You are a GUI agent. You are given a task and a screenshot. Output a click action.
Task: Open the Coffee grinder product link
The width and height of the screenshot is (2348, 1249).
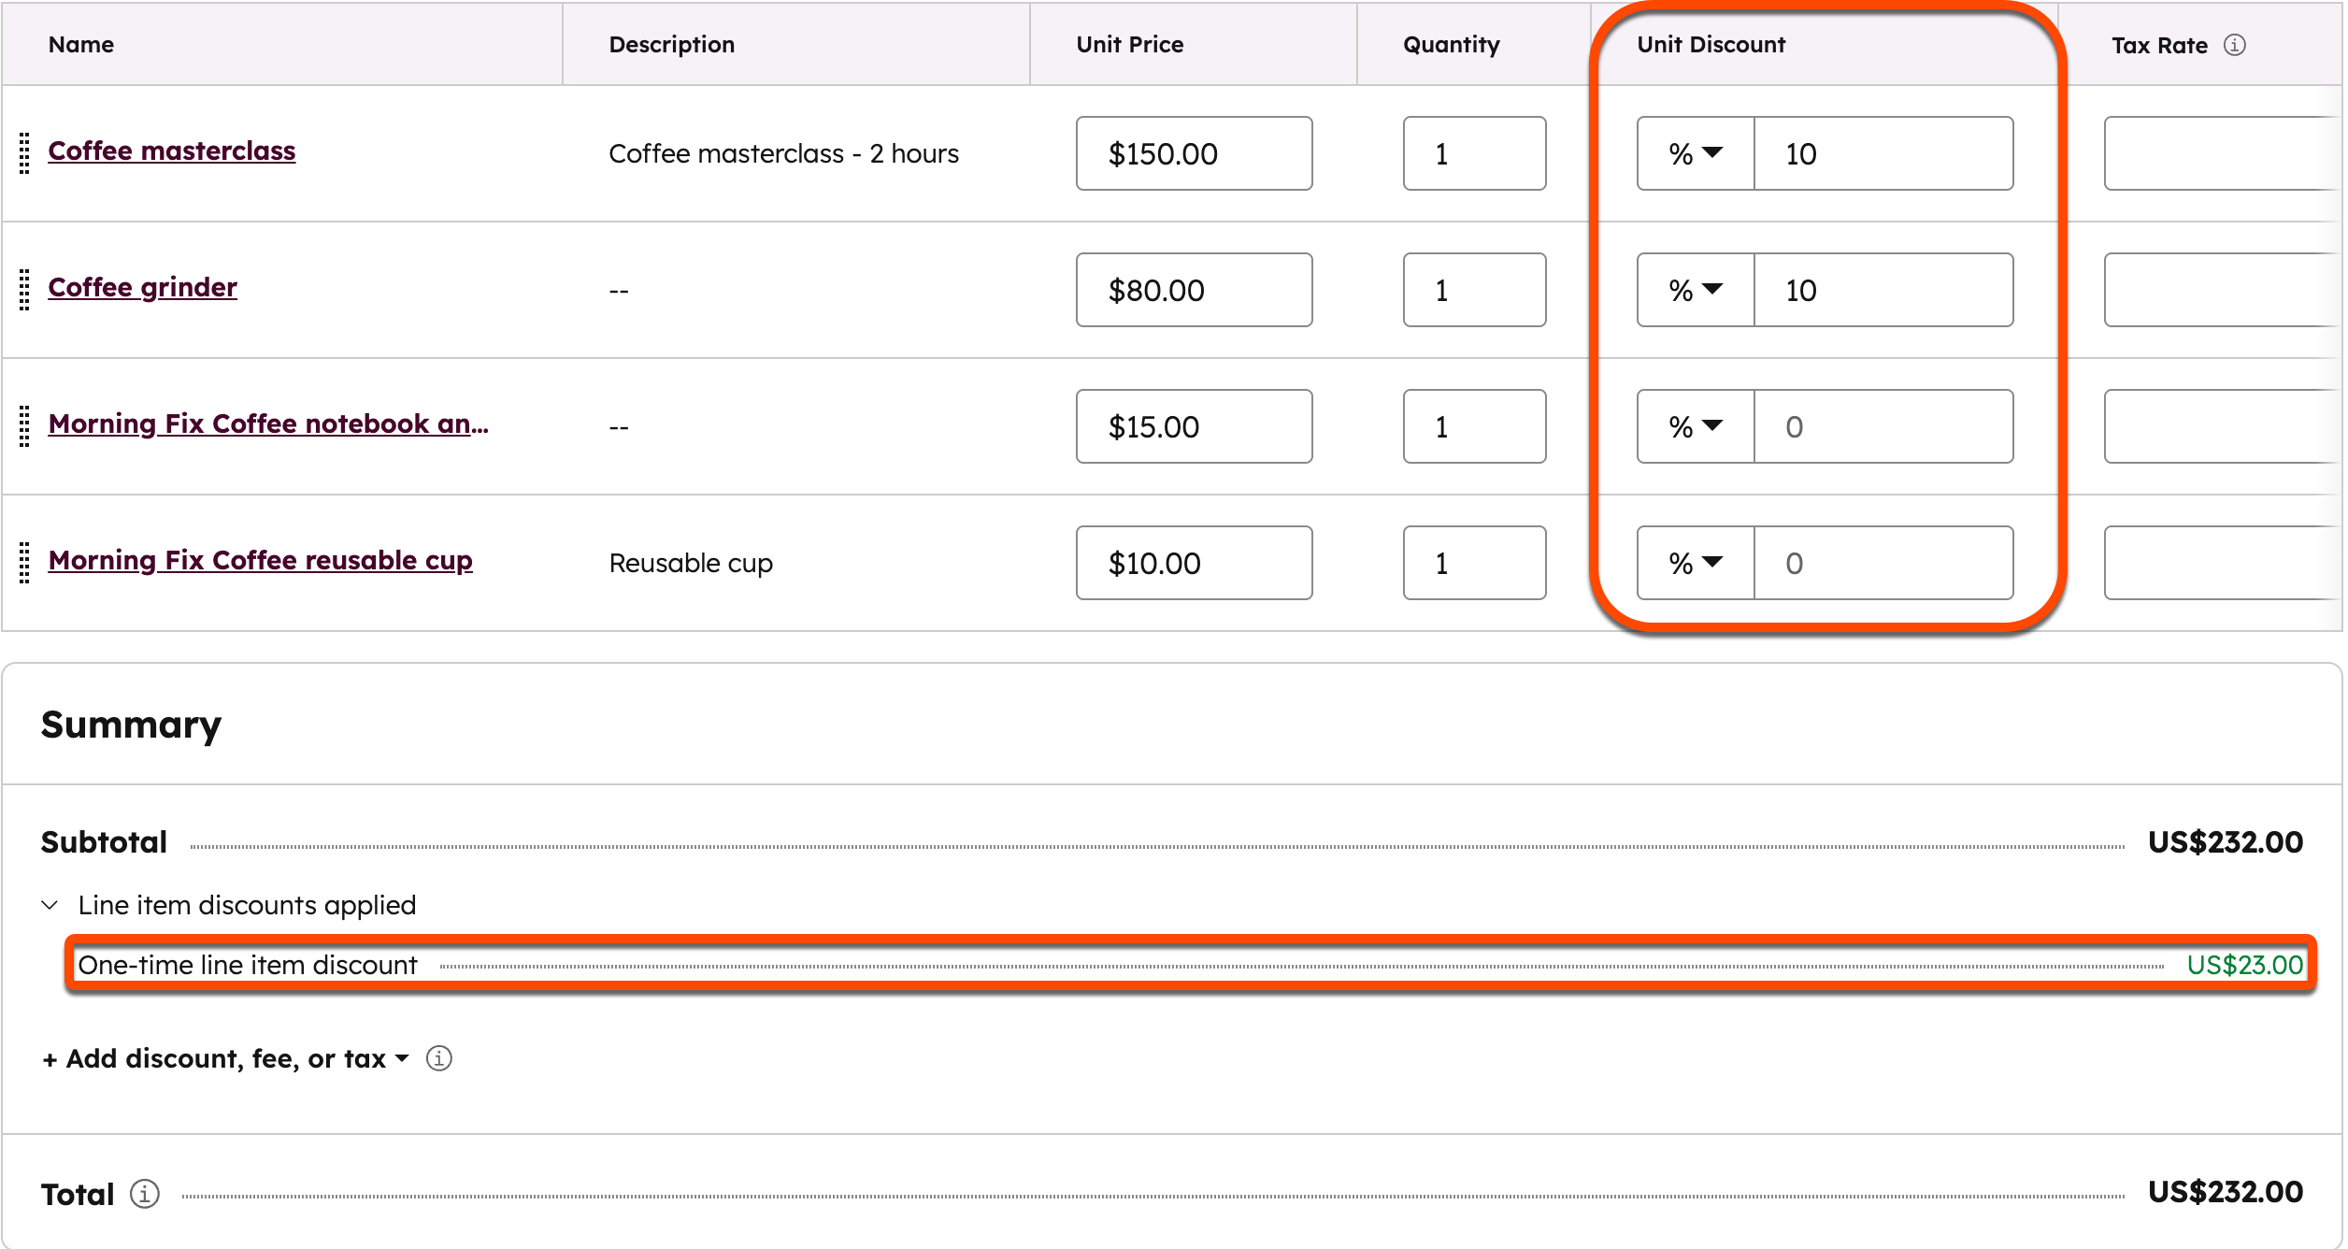pyautogui.click(x=143, y=287)
